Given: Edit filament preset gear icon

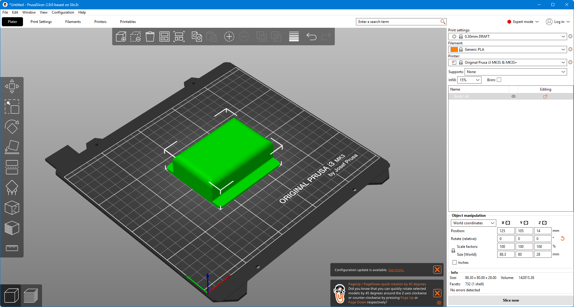Looking at the screenshot, I should [570, 49].
